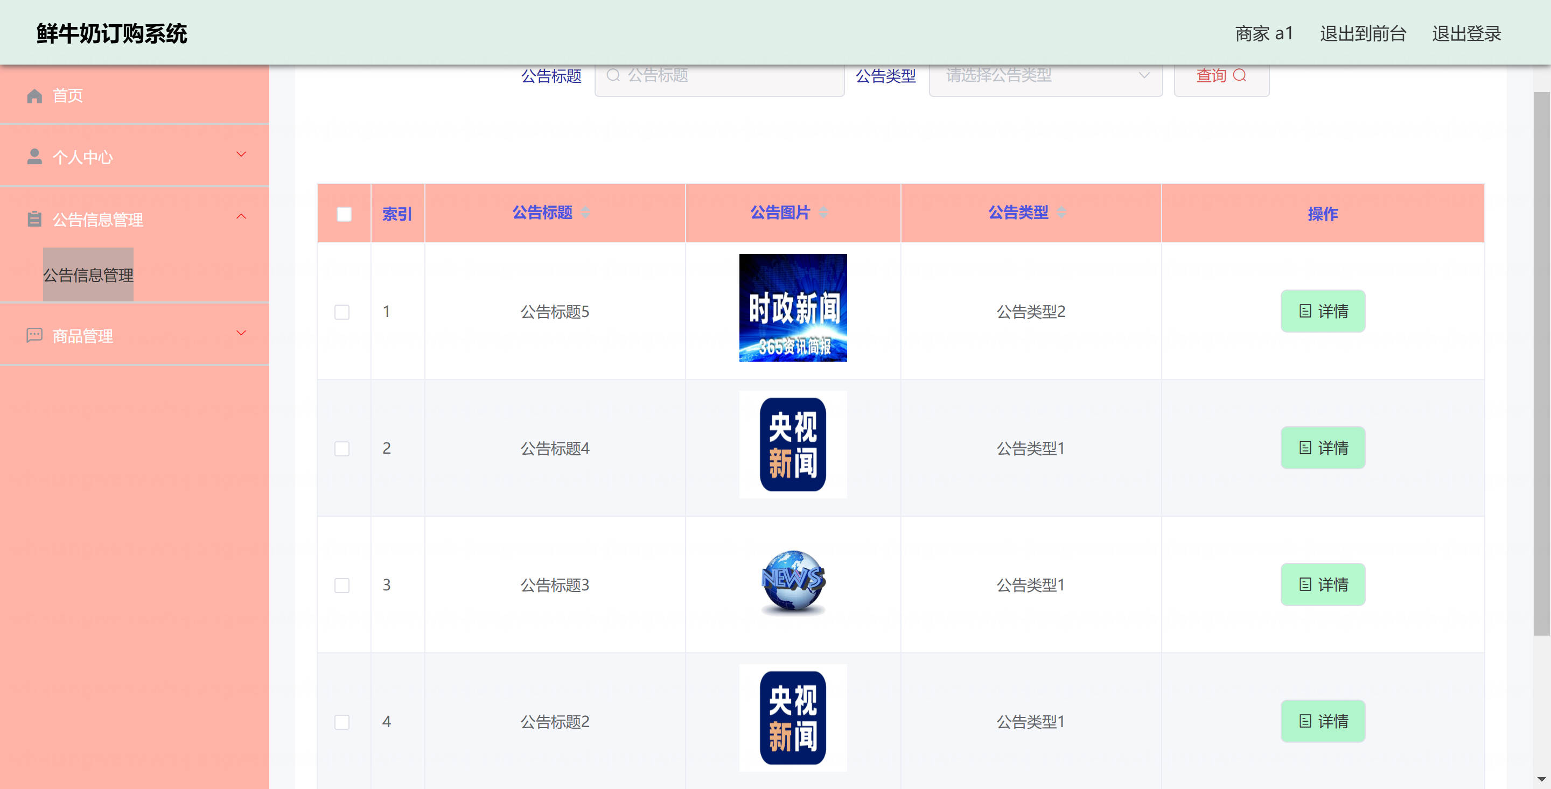Click the 公告标题2 cell text
This screenshot has width=1551, height=789.
pos(555,722)
